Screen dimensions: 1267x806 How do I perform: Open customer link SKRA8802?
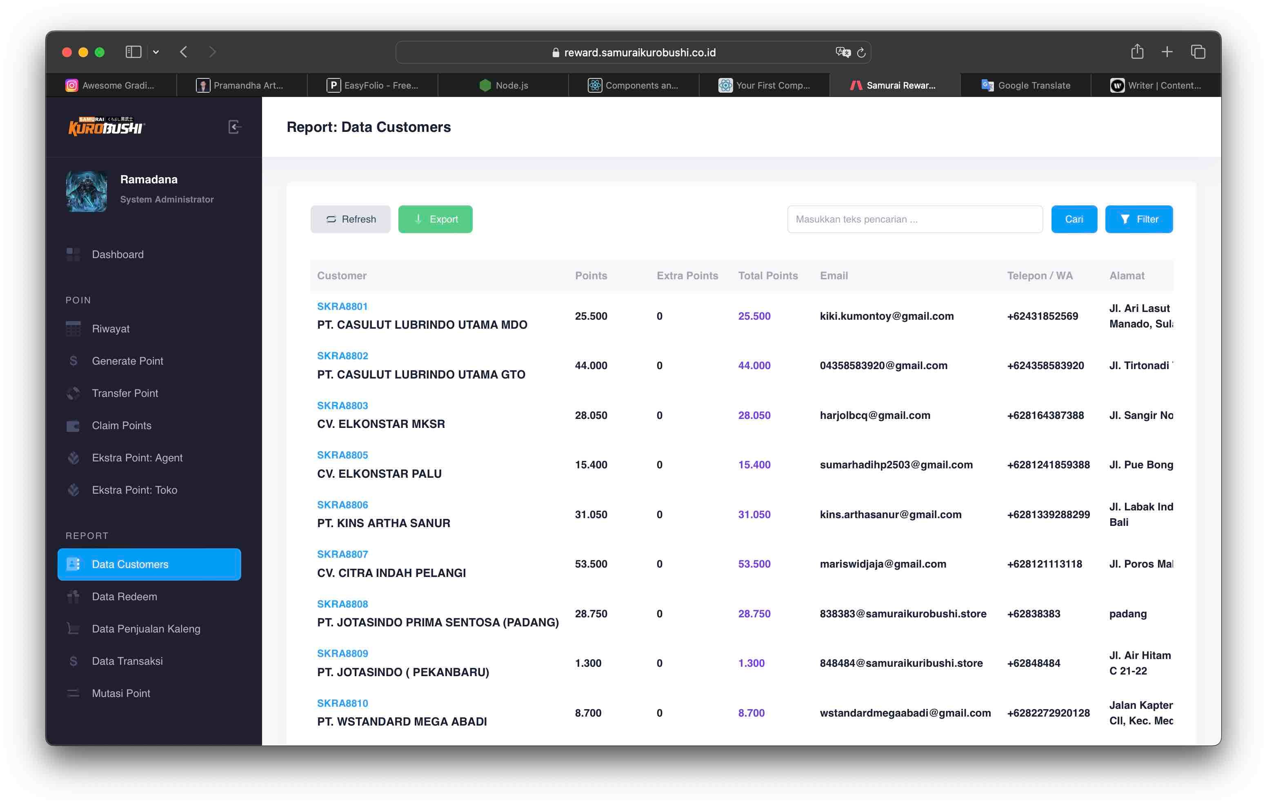[342, 356]
